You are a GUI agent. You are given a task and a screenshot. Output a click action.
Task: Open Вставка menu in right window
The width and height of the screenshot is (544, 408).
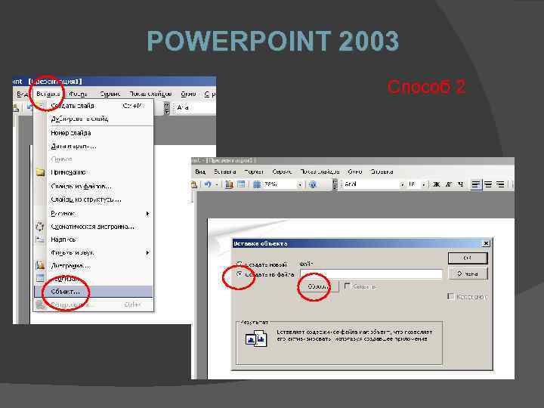click(x=224, y=172)
